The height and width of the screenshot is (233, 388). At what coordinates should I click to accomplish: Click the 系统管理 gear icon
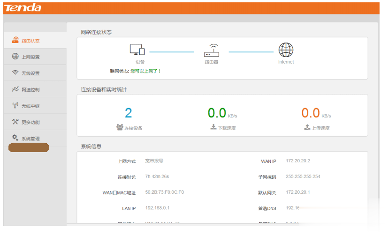(x=15, y=138)
